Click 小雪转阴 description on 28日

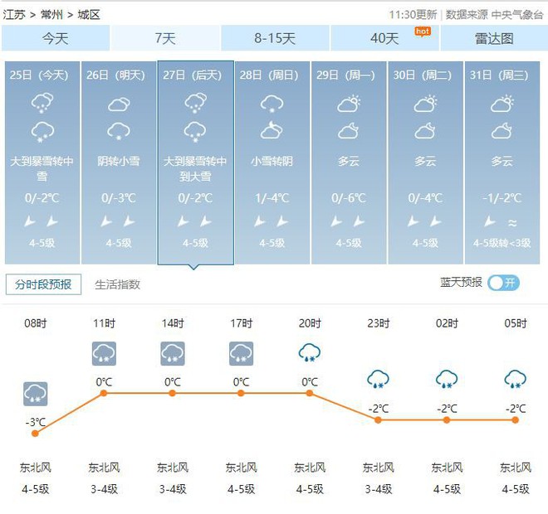point(272,161)
